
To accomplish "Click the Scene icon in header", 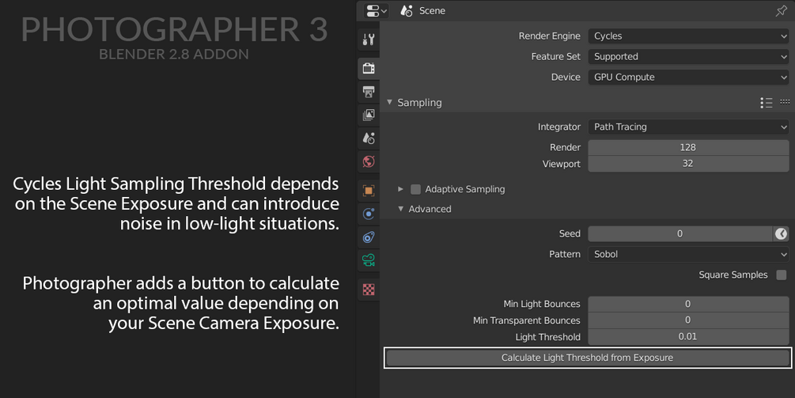I will 406,10.
